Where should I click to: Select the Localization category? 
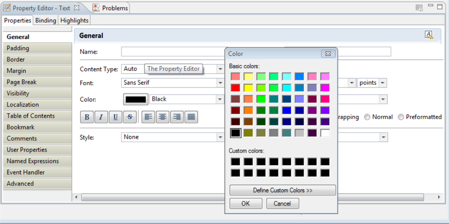pos(37,105)
